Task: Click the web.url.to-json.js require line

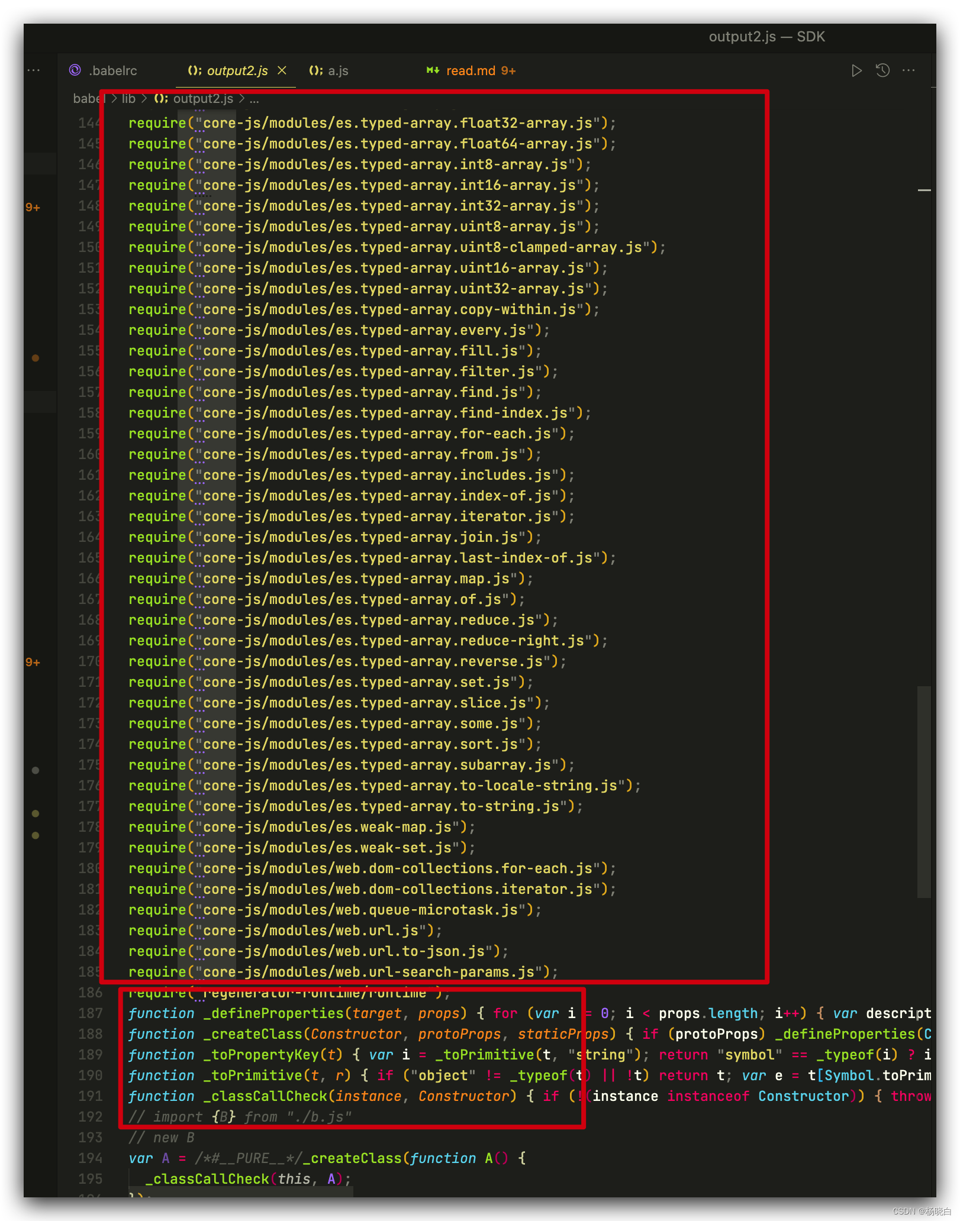Action: [x=318, y=951]
